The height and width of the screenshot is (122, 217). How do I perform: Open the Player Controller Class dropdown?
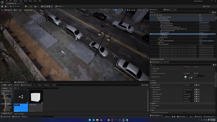(189, 94)
